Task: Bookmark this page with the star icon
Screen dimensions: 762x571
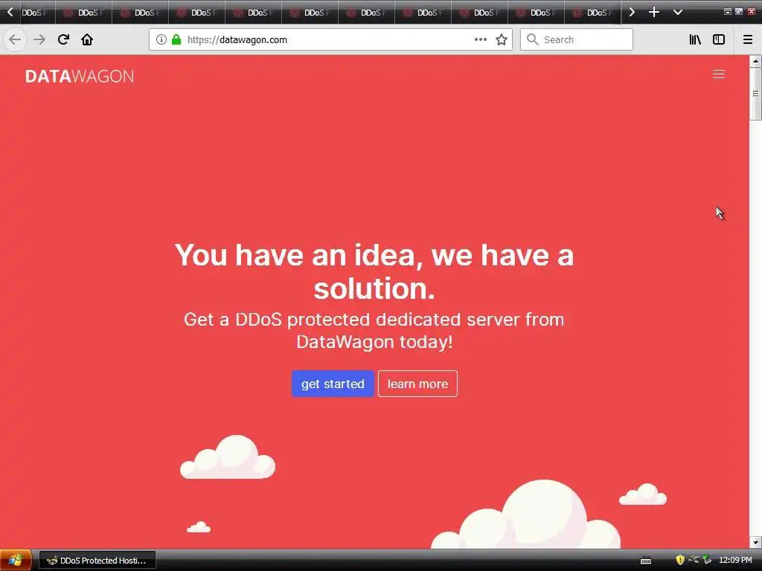Action: pos(502,39)
